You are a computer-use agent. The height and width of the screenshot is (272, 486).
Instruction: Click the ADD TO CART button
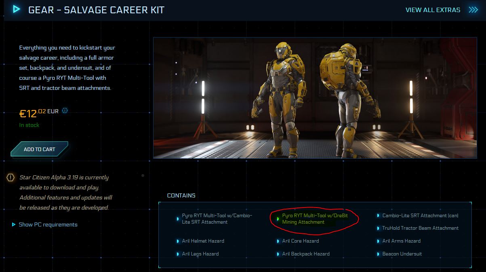tap(39, 149)
